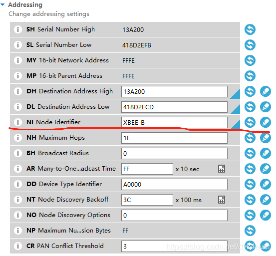Refresh the DL Destination Address Low value
The width and height of the screenshot is (276, 256).
(x=250, y=107)
